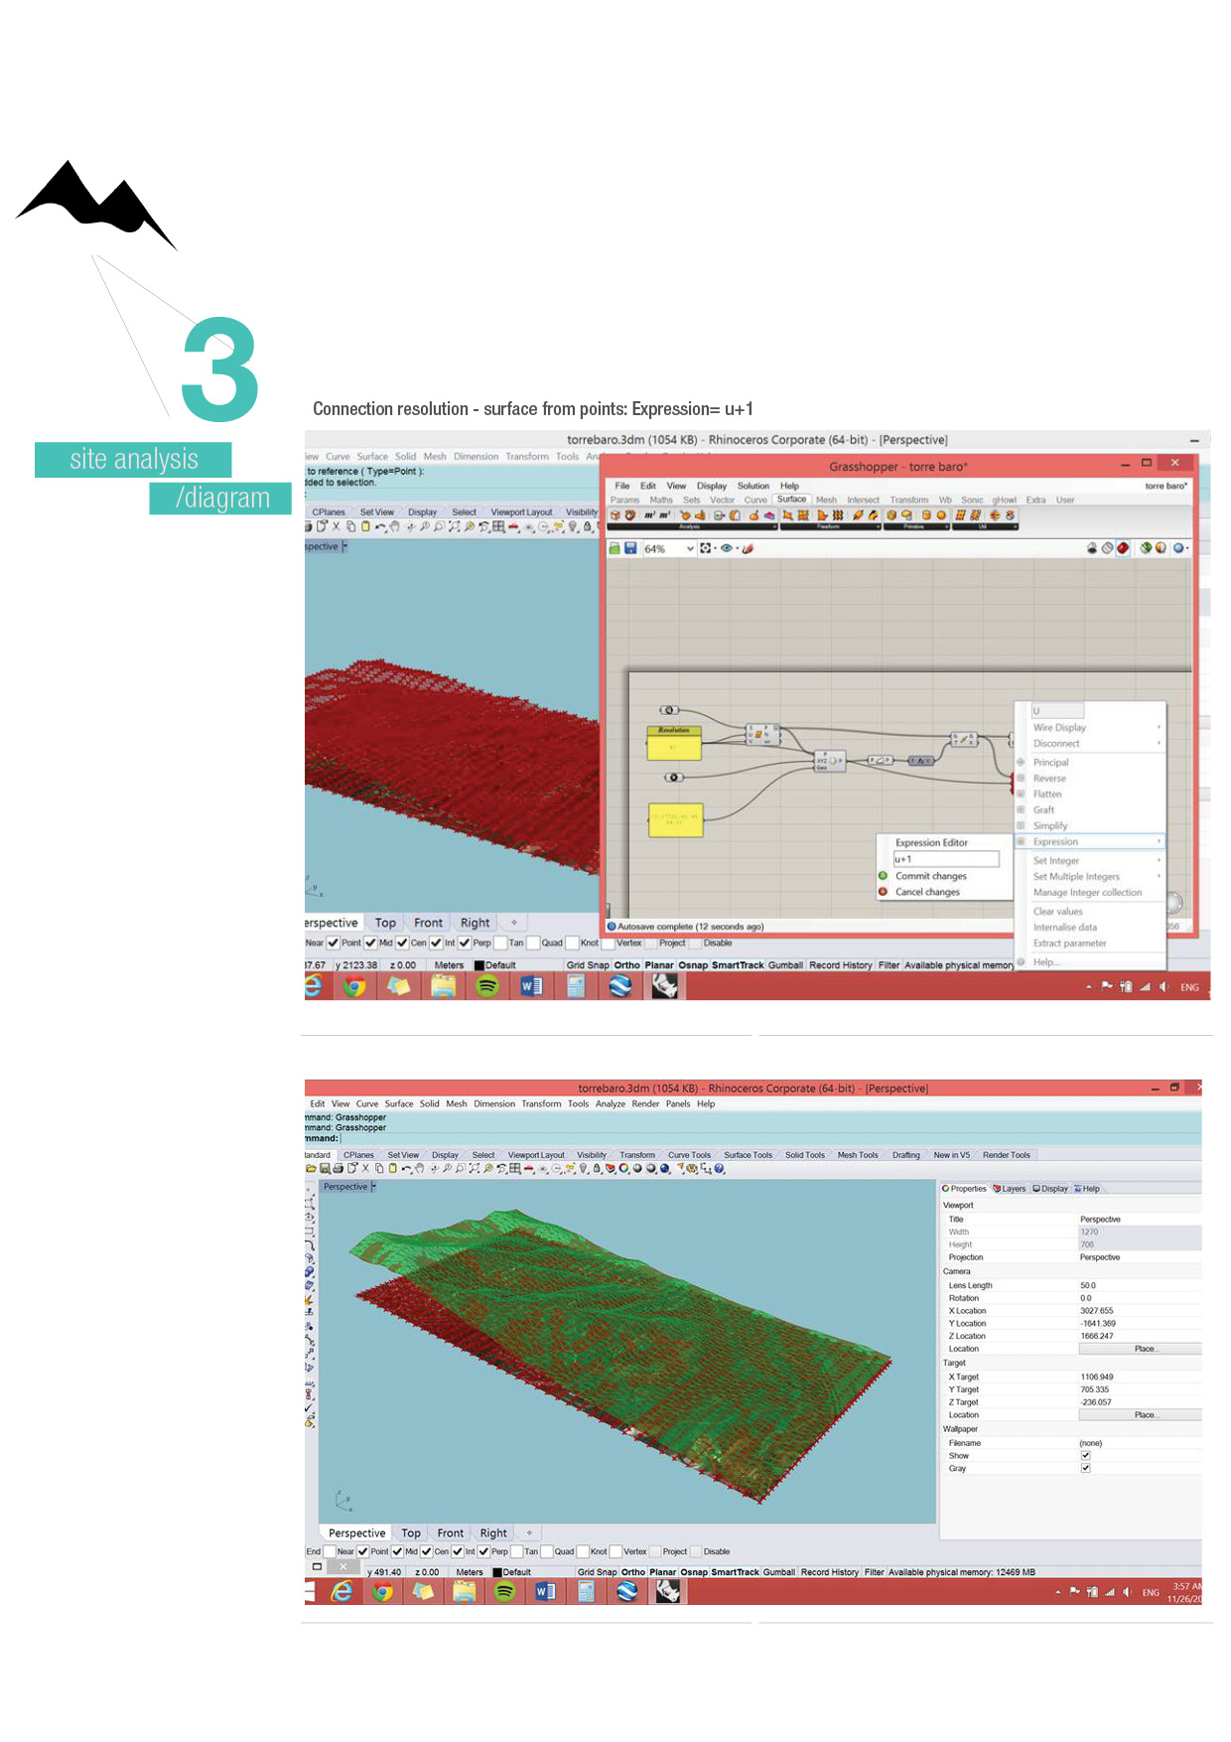This screenshot has height=1742, width=1231.
Task: Toggle the Wallpaper Gray checkbox
Action: 1085,1469
